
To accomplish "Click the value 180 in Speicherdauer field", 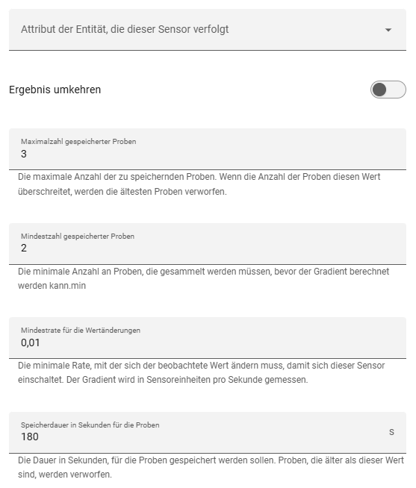I will (x=30, y=437).
